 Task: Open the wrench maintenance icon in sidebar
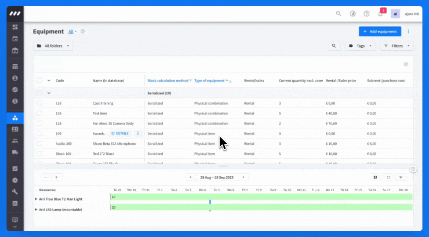15,192
